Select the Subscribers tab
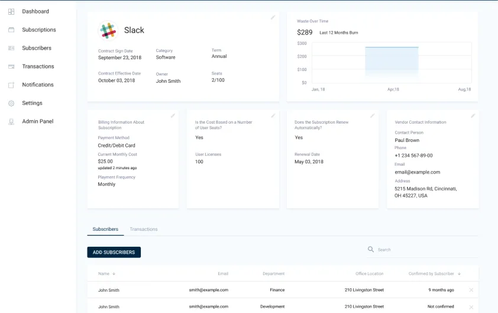This screenshot has width=498, height=313. [x=105, y=229]
